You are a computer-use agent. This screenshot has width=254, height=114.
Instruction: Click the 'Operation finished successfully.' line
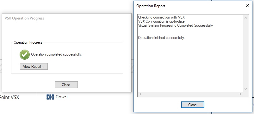coord(161,38)
